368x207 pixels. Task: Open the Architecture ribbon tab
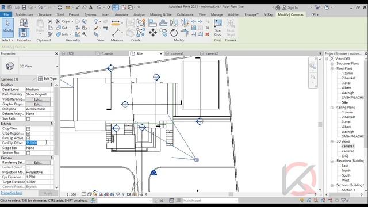24,14
